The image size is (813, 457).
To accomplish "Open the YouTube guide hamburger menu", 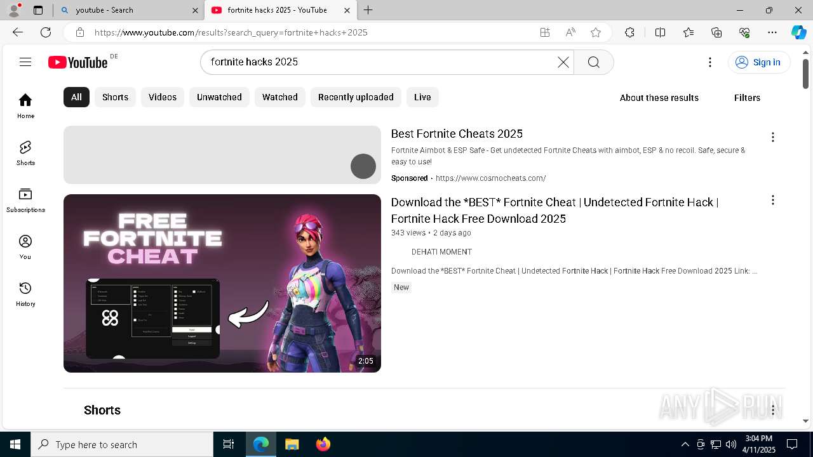I will [x=25, y=62].
